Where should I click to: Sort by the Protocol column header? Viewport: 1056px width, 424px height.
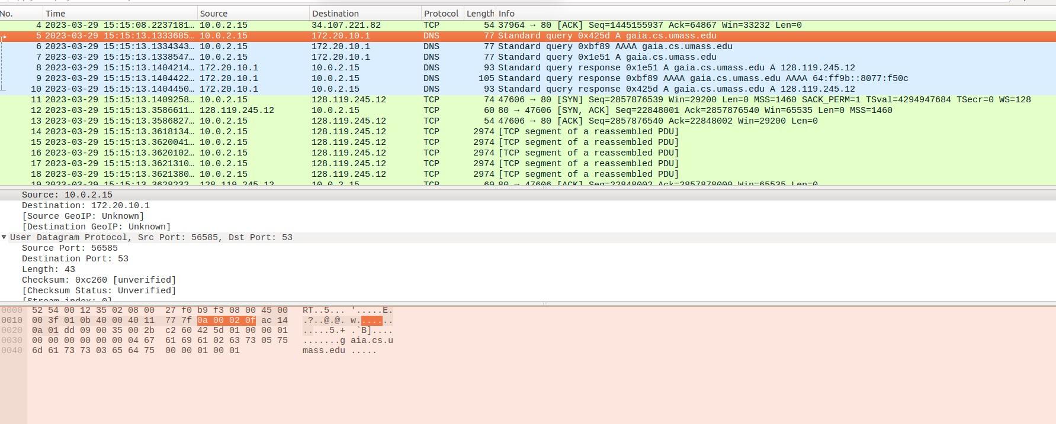point(442,13)
